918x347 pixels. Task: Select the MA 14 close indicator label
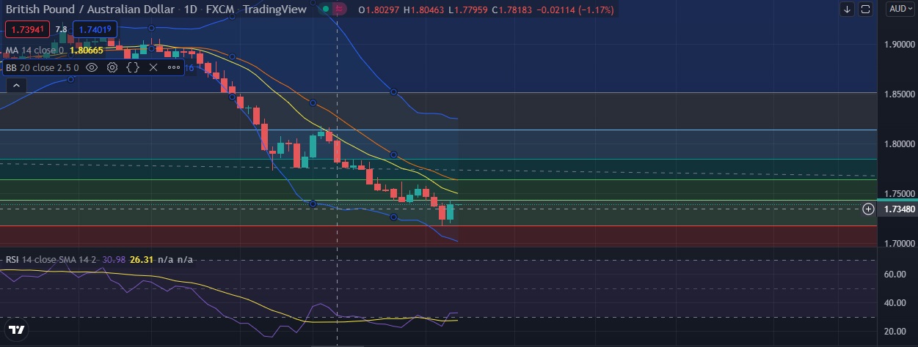click(x=34, y=51)
